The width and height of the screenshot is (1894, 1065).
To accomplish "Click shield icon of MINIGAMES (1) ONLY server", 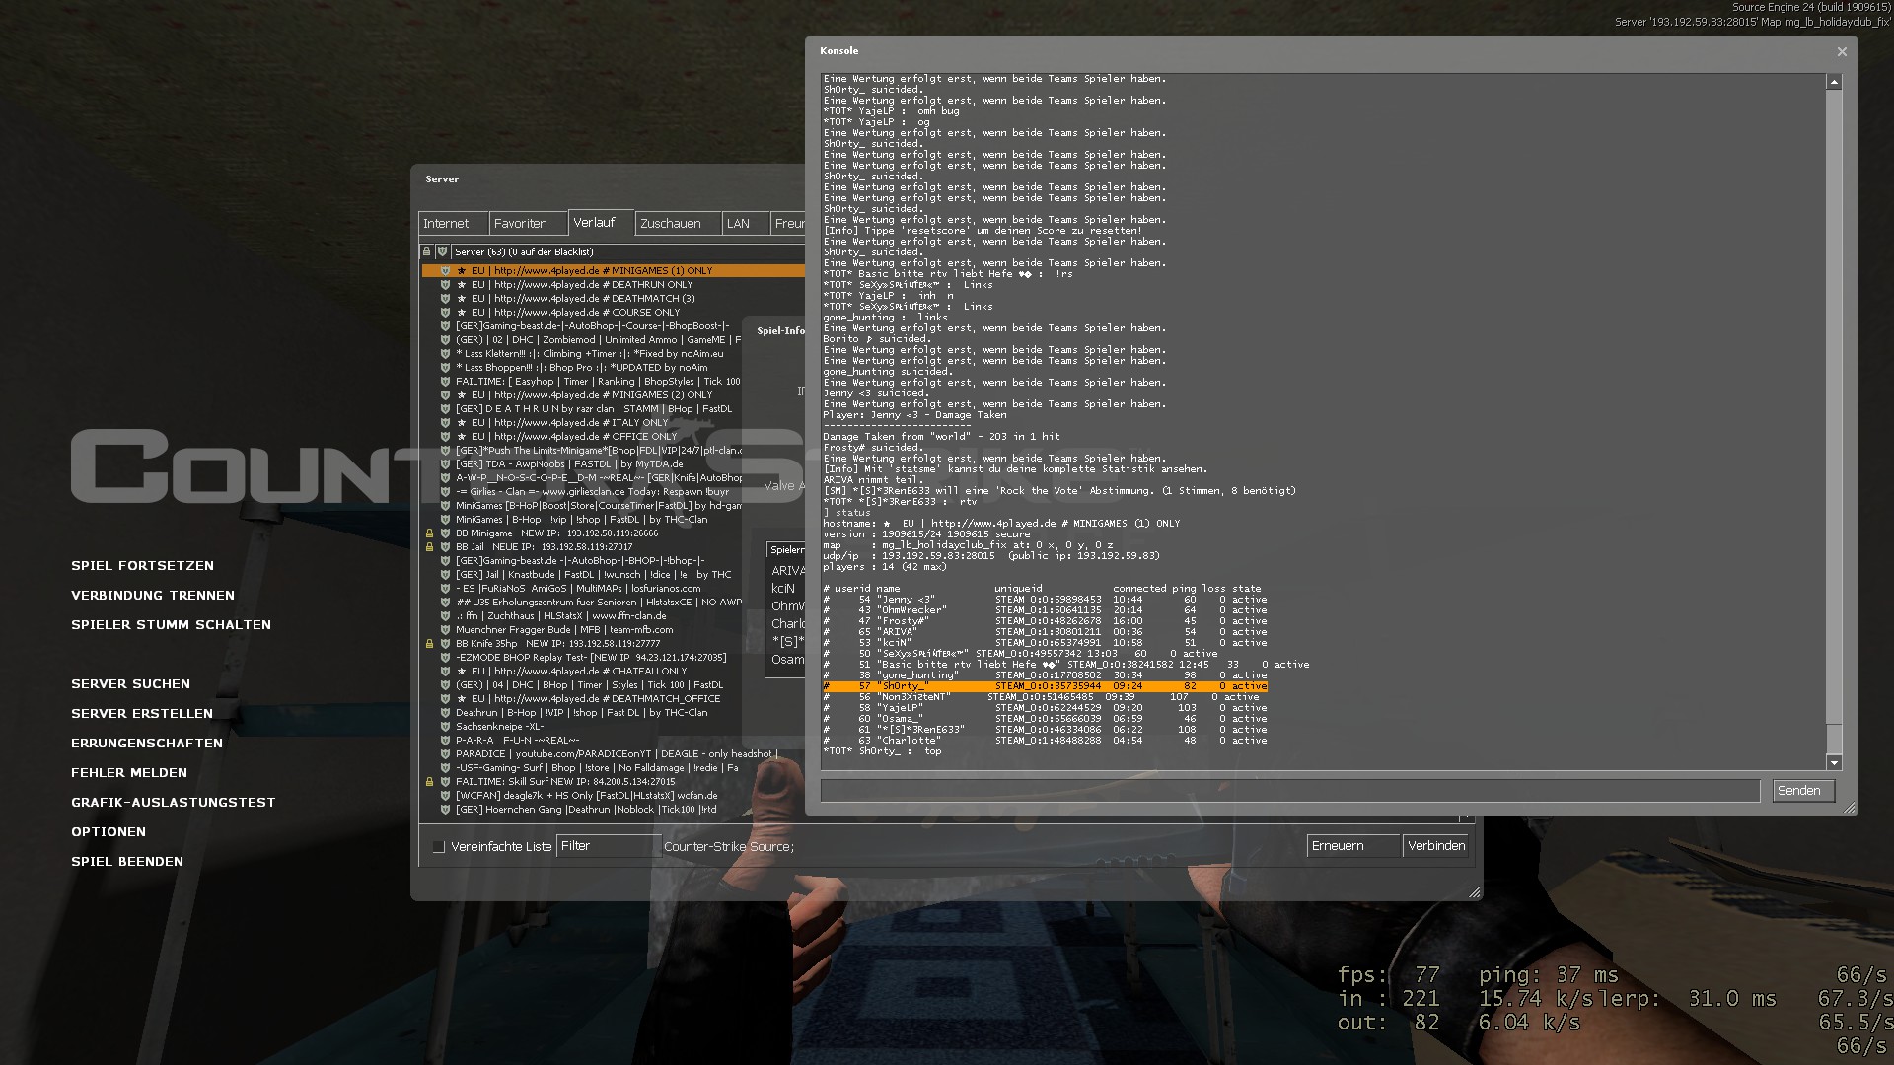I will coord(445,270).
